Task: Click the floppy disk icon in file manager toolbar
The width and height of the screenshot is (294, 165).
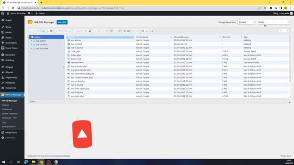Action: (x=51, y=31)
